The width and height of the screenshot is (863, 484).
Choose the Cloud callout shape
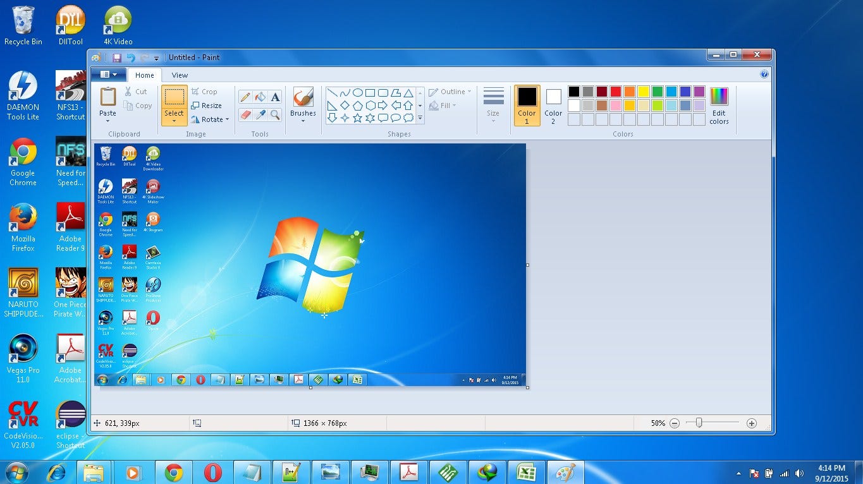click(408, 118)
